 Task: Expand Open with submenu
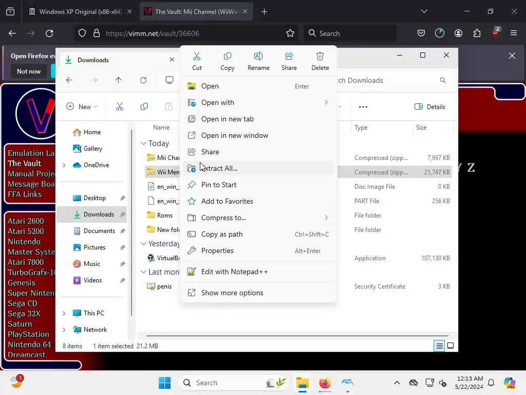(258, 102)
